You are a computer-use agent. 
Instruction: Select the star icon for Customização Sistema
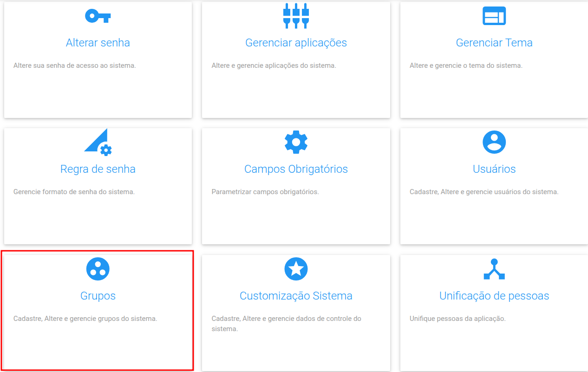coord(296,268)
